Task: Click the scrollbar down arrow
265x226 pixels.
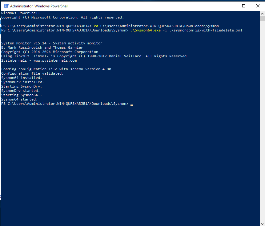Action: coord(262,224)
